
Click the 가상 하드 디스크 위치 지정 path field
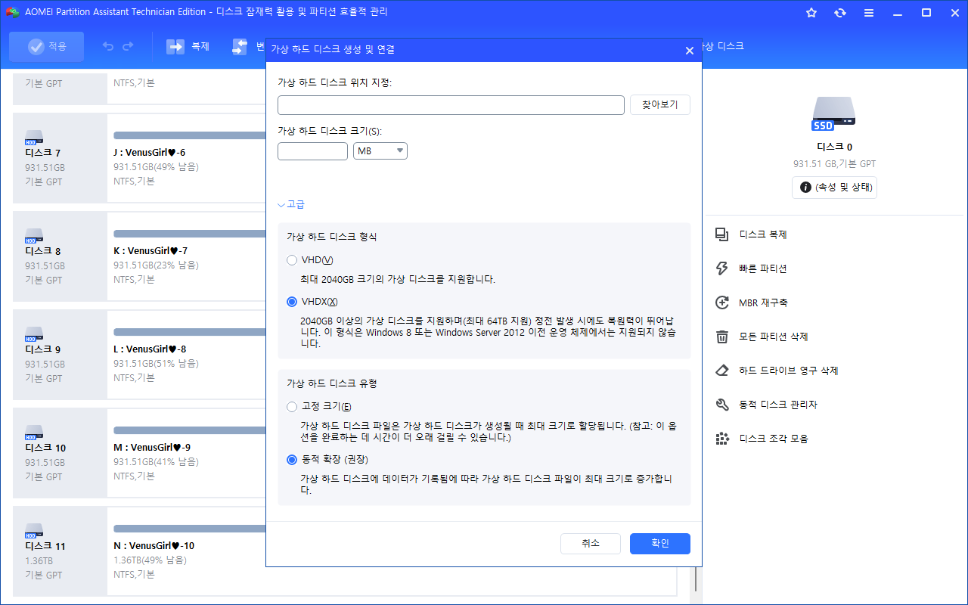(x=451, y=105)
